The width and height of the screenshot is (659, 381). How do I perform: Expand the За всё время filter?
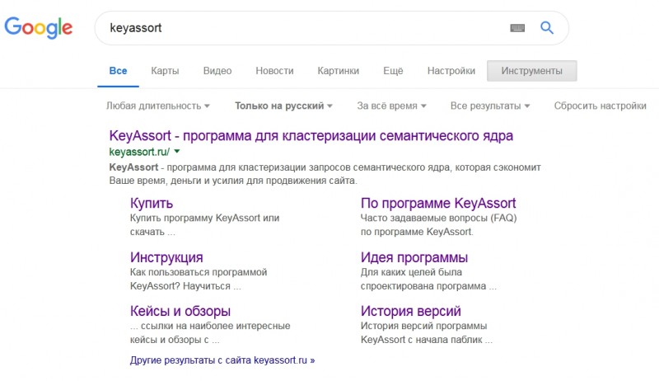click(x=391, y=106)
